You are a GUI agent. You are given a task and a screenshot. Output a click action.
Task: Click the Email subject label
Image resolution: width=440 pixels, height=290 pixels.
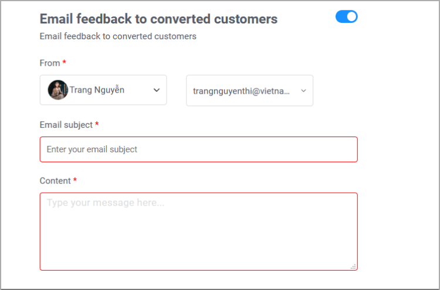point(66,125)
